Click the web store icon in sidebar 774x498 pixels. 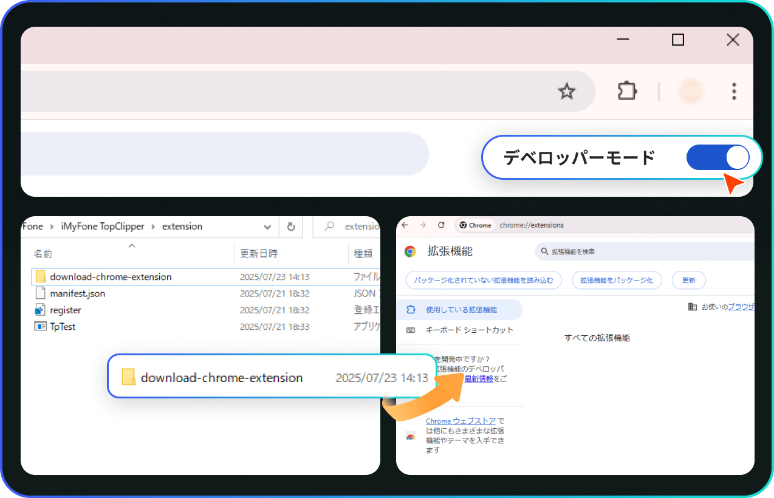coord(411,436)
